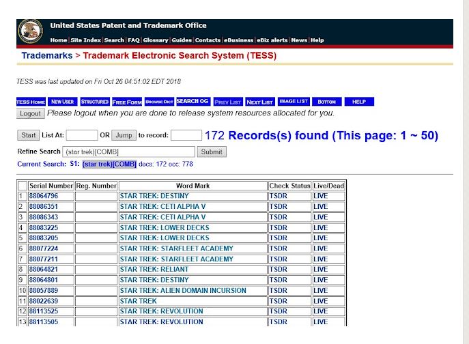Open serial number 88077224
Image resolution: width=469 pixels, height=344 pixels.
tap(44, 248)
